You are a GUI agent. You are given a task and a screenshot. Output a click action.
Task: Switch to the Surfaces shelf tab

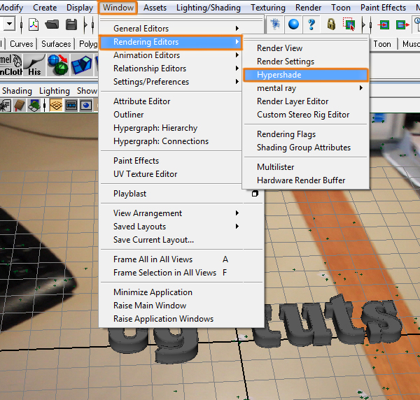pyautogui.click(x=56, y=44)
